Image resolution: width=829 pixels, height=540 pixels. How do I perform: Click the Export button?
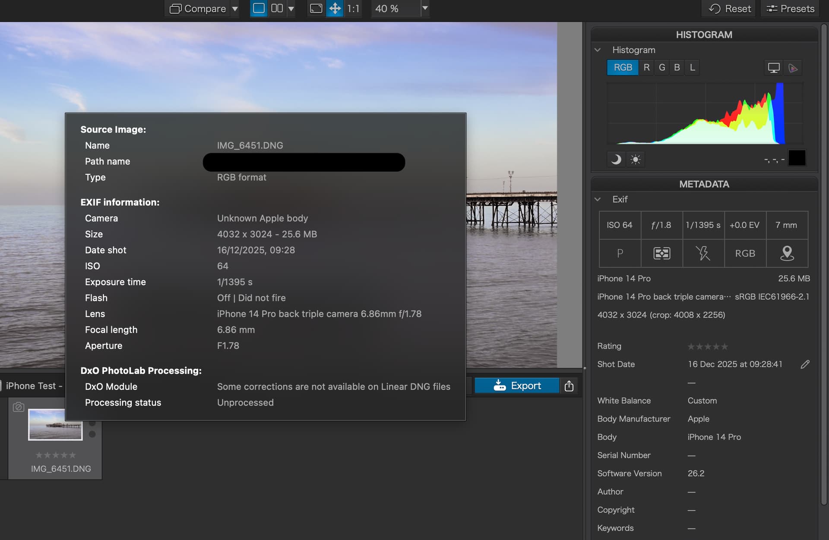tap(517, 386)
